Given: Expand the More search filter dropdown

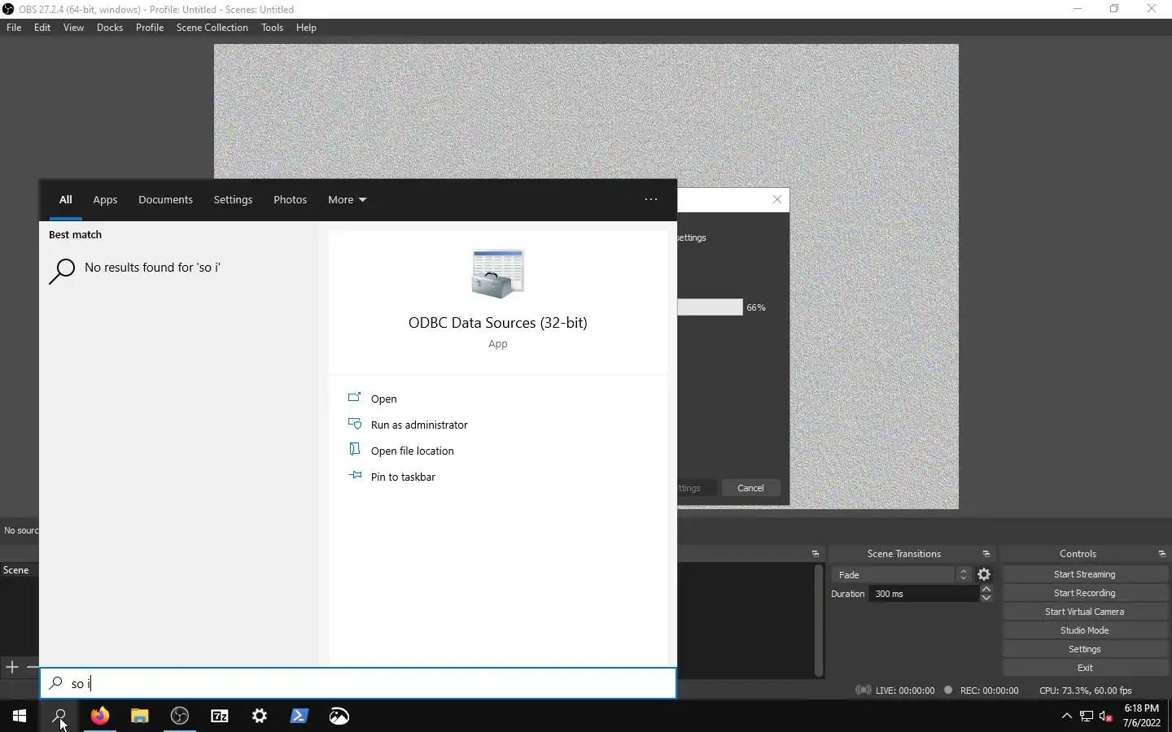Looking at the screenshot, I should click(x=347, y=199).
